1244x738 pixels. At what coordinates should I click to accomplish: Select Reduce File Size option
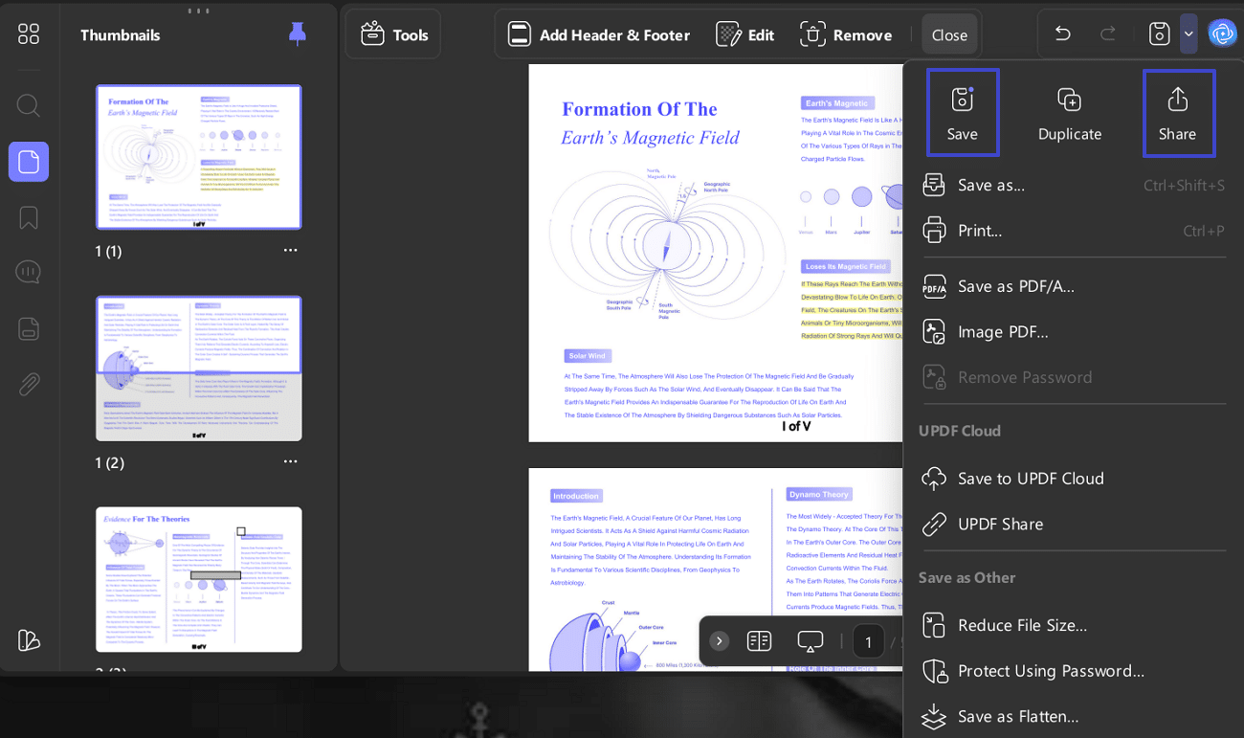click(x=1021, y=625)
